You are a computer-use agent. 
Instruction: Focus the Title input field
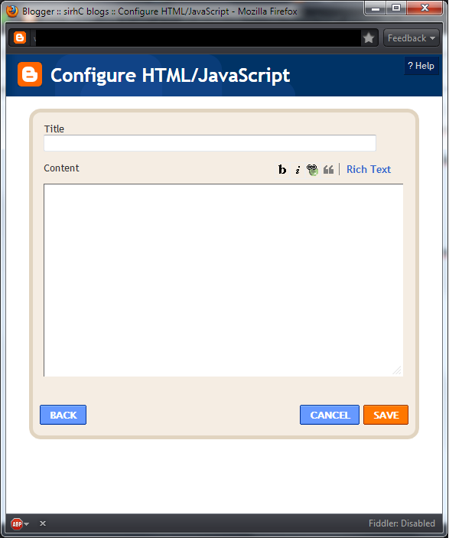pyautogui.click(x=210, y=143)
